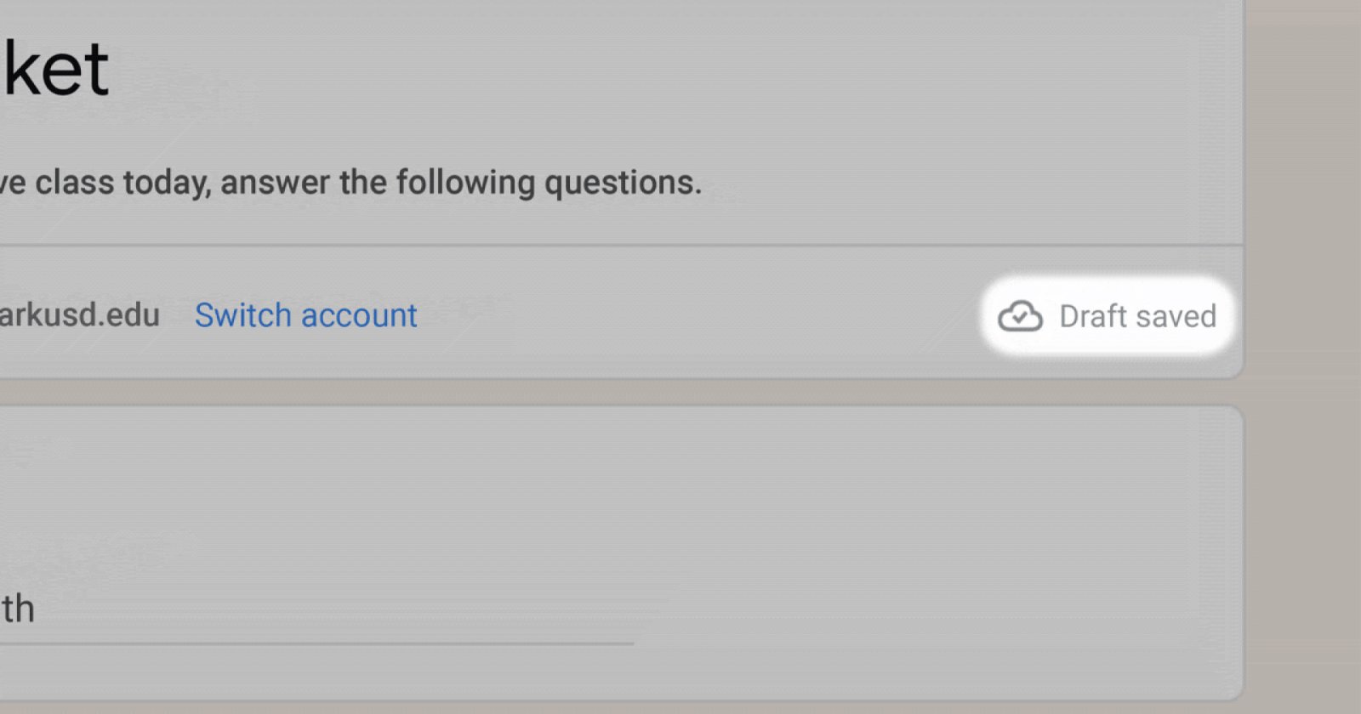The image size is (1361, 714).
Task: Click the divider line below the form description
Action: [x=595, y=246]
